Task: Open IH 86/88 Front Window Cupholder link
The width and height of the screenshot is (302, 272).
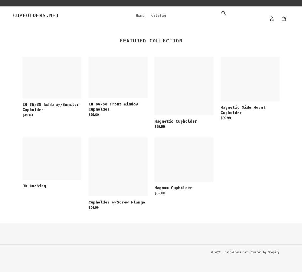Action: [x=113, y=107]
